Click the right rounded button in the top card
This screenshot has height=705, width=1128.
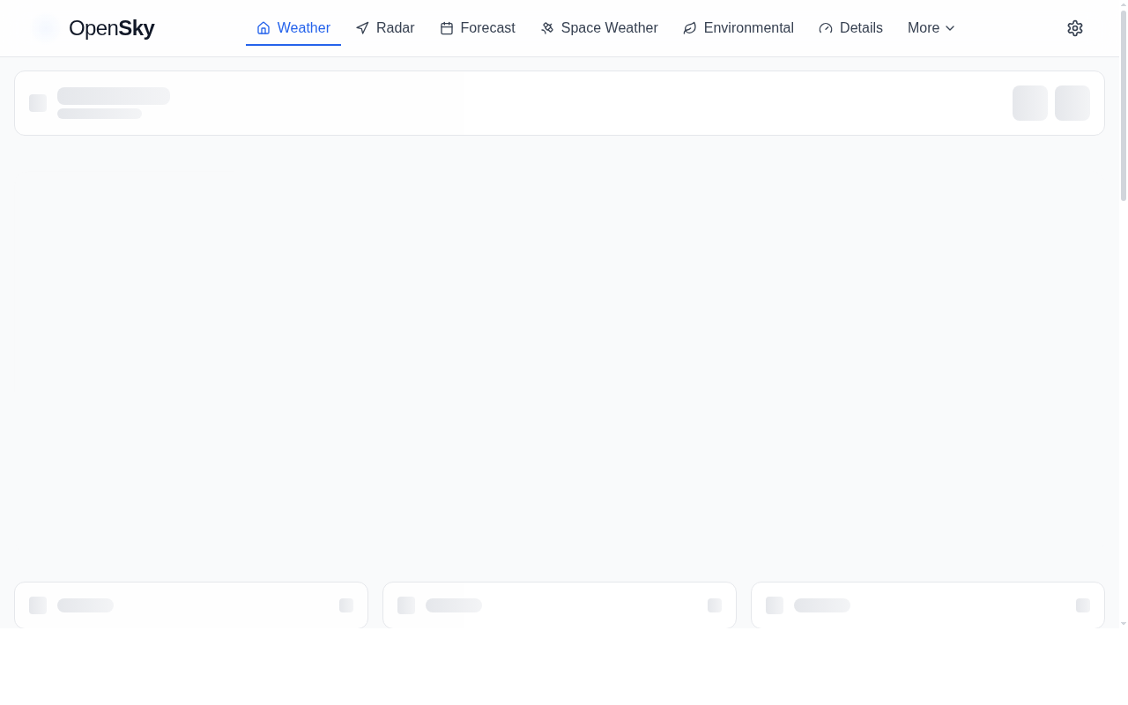coord(1072,103)
